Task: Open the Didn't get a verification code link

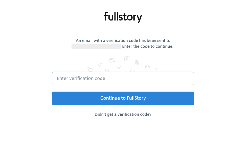Action: point(123,114)
